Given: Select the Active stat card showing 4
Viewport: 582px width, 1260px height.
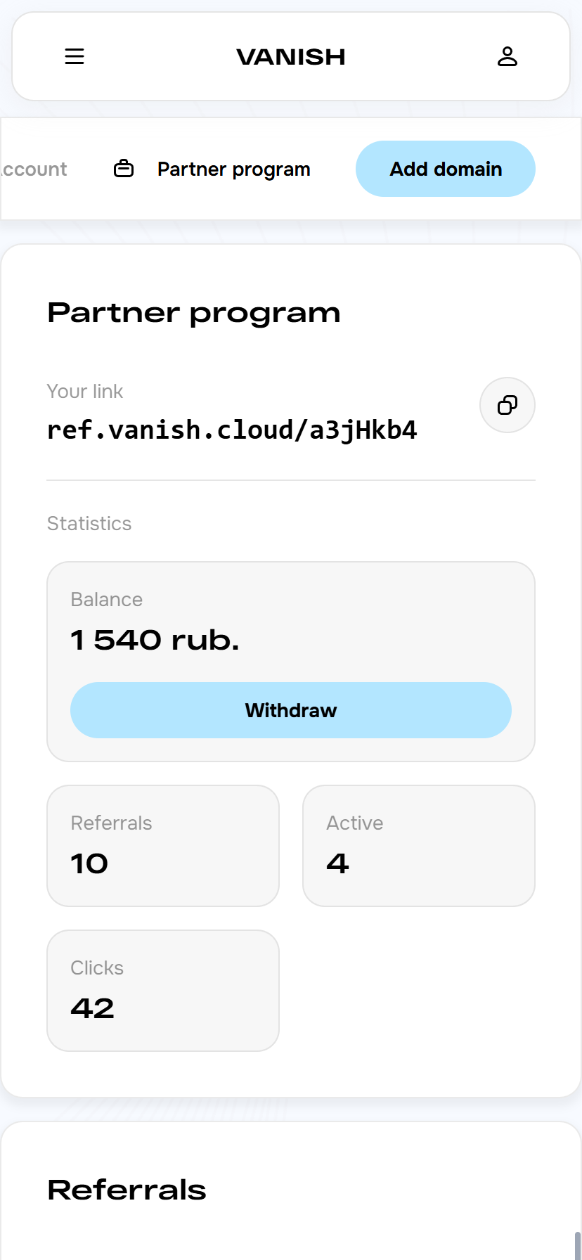Looking at the screenshot, I should pyautogui.click(x=418, y=845).
